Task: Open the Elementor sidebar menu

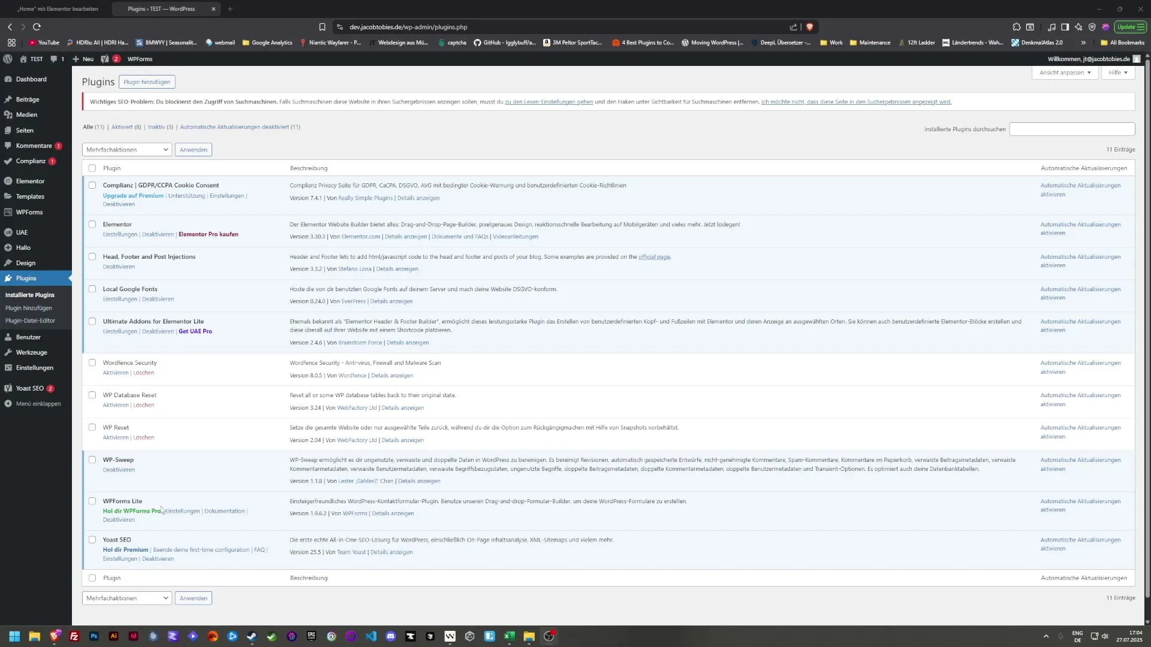Action: [x=31, y=180]
